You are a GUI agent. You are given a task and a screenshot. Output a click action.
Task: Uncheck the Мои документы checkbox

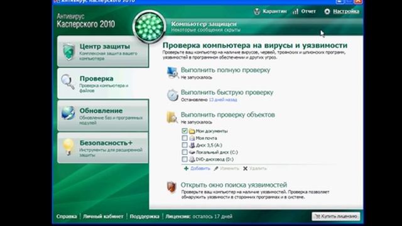[x=185, y=131]
